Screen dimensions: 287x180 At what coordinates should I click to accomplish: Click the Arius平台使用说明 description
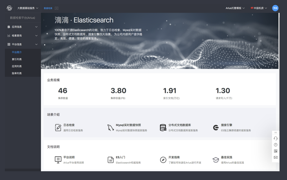tap(74, 162)
